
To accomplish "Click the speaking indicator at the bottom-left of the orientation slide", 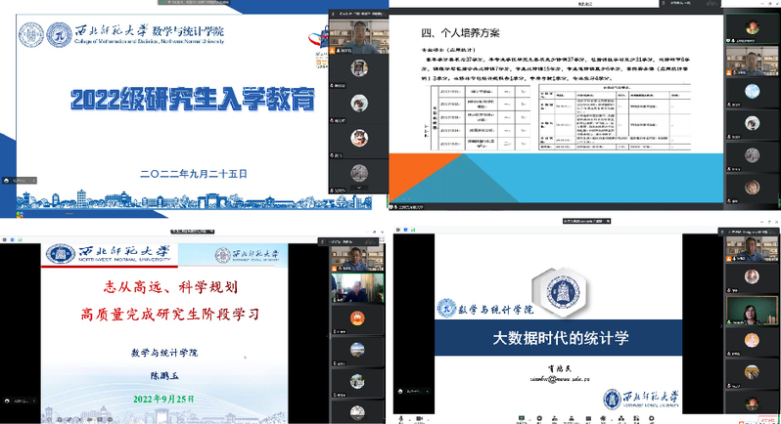I will 20,180.
